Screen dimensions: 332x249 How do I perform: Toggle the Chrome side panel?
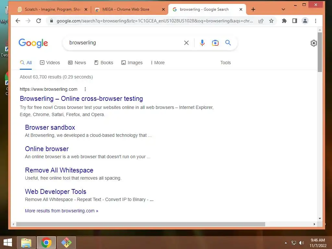coord(294,21)
